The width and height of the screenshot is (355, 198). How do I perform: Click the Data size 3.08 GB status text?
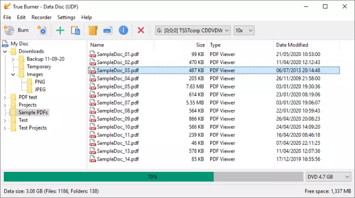click(51, 191)
